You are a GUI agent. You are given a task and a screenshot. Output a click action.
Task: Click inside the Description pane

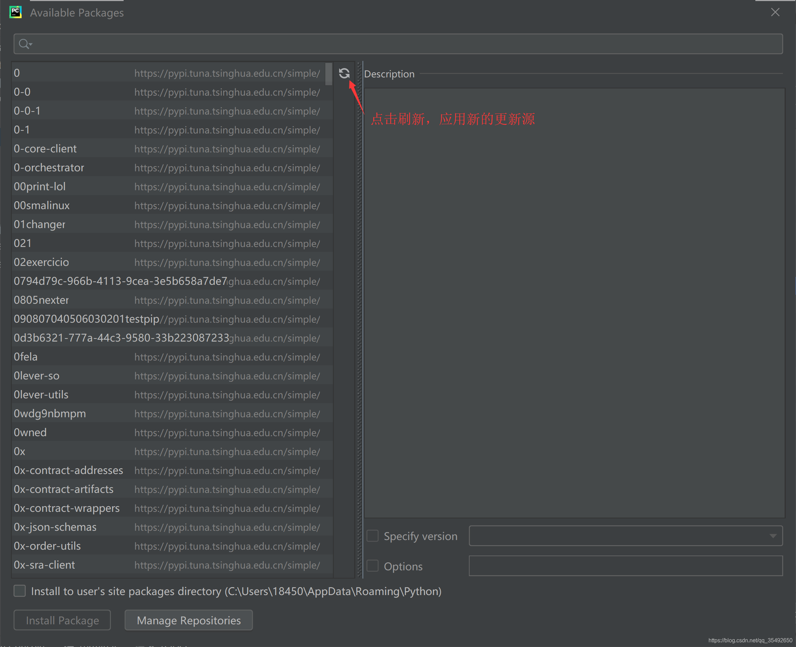574,303
